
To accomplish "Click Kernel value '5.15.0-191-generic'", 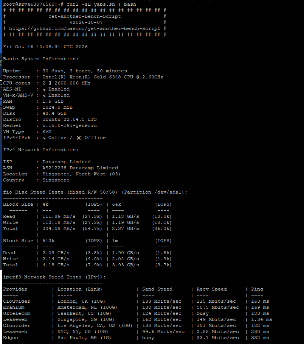I will [70, 125].
